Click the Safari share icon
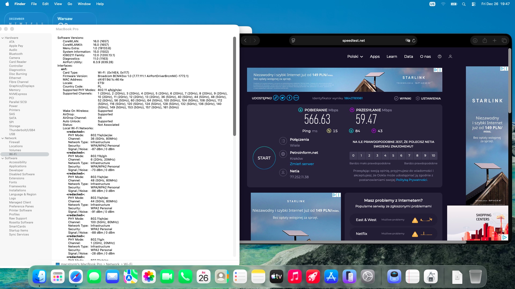The image size is (515, 289). [x=485, y=40]
